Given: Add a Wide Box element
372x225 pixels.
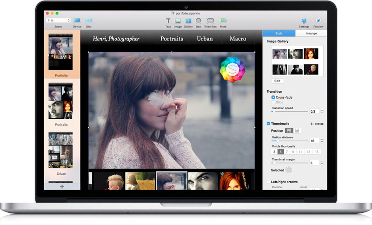Looking at the screenshot, I should point(210,21).
